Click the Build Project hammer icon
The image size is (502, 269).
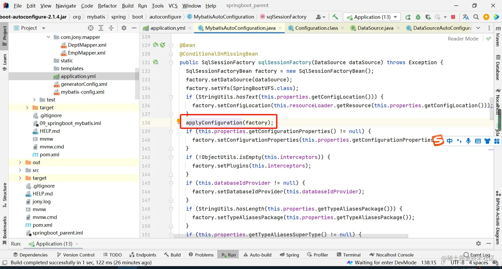click(335, 17)
